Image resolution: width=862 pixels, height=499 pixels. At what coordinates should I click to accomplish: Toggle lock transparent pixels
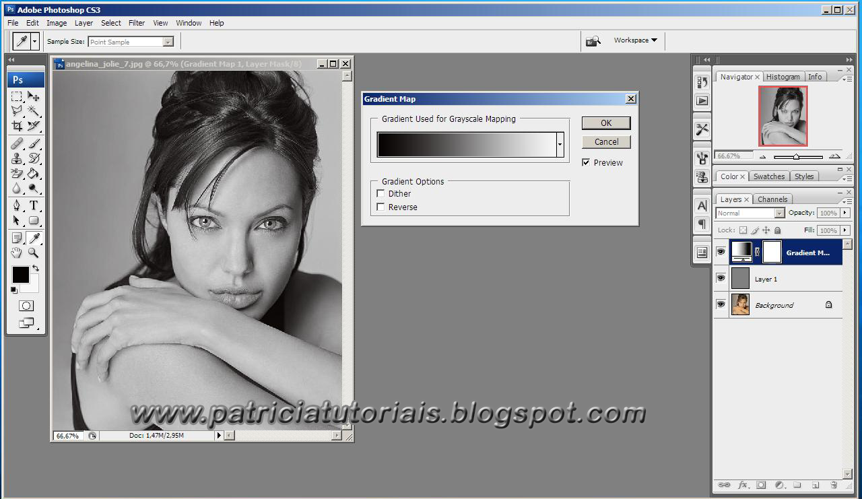743,230
